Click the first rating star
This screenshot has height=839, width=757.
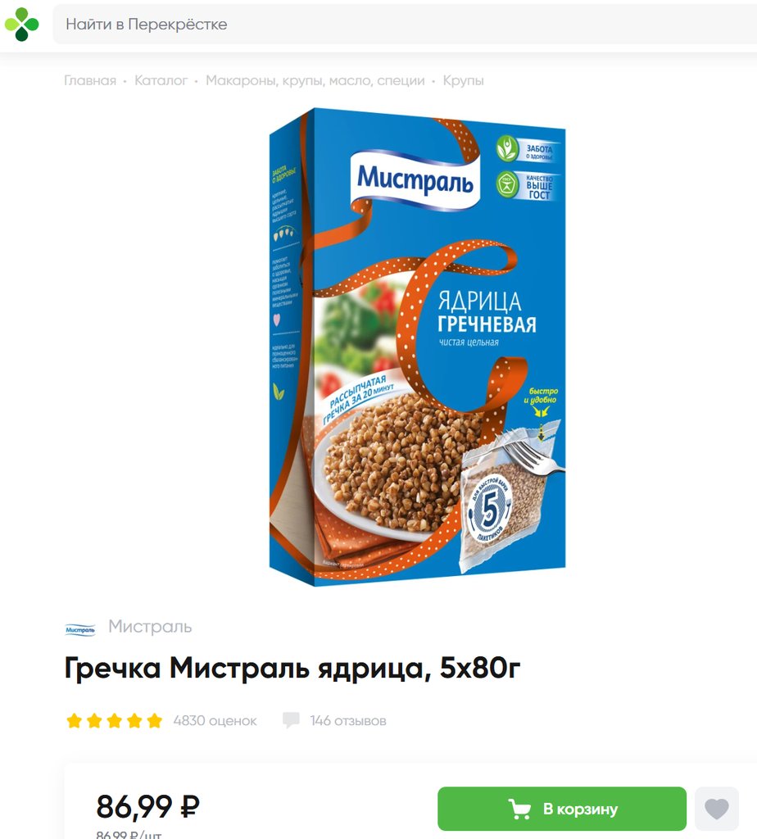[x=74, y=721]
